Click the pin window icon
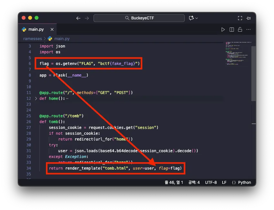The image size is (274, 210). tap(248, 18)
